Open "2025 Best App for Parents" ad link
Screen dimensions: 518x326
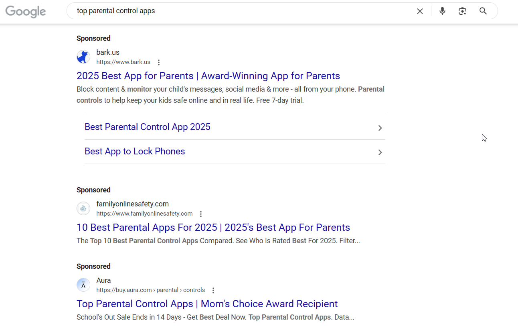coord(208,76)
